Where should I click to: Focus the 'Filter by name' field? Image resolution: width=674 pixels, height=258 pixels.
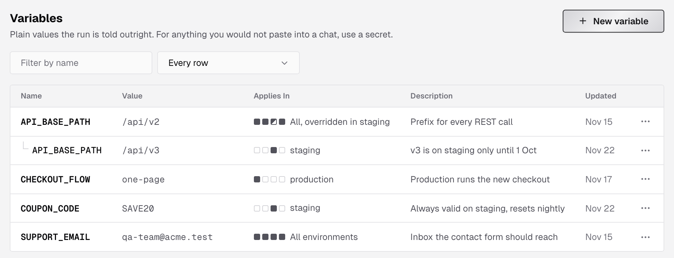81,63
